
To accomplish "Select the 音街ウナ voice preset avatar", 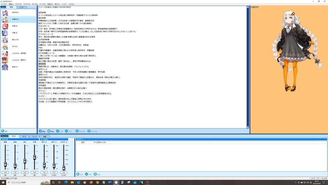I will pyautogui.click(x=5, y=67).
